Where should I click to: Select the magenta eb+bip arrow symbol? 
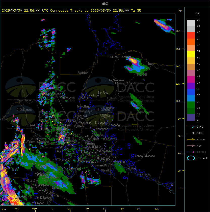click(191, 152)
